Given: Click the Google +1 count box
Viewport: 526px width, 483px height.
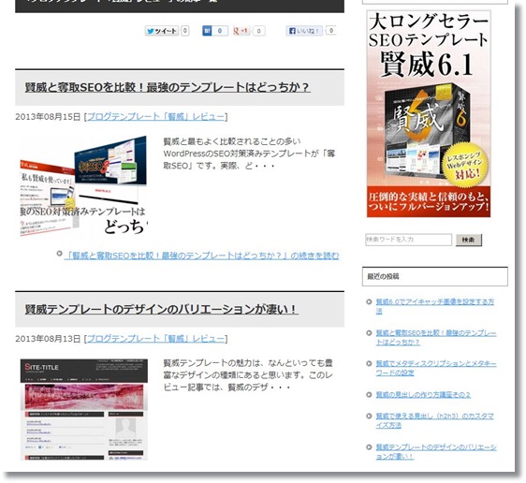Looking at the screenshot, I should tap(258, 31).
